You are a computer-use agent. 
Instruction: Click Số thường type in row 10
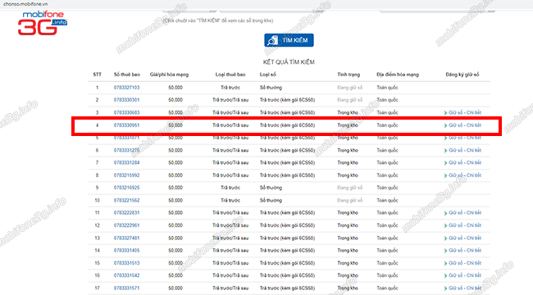tap(271, 200)
